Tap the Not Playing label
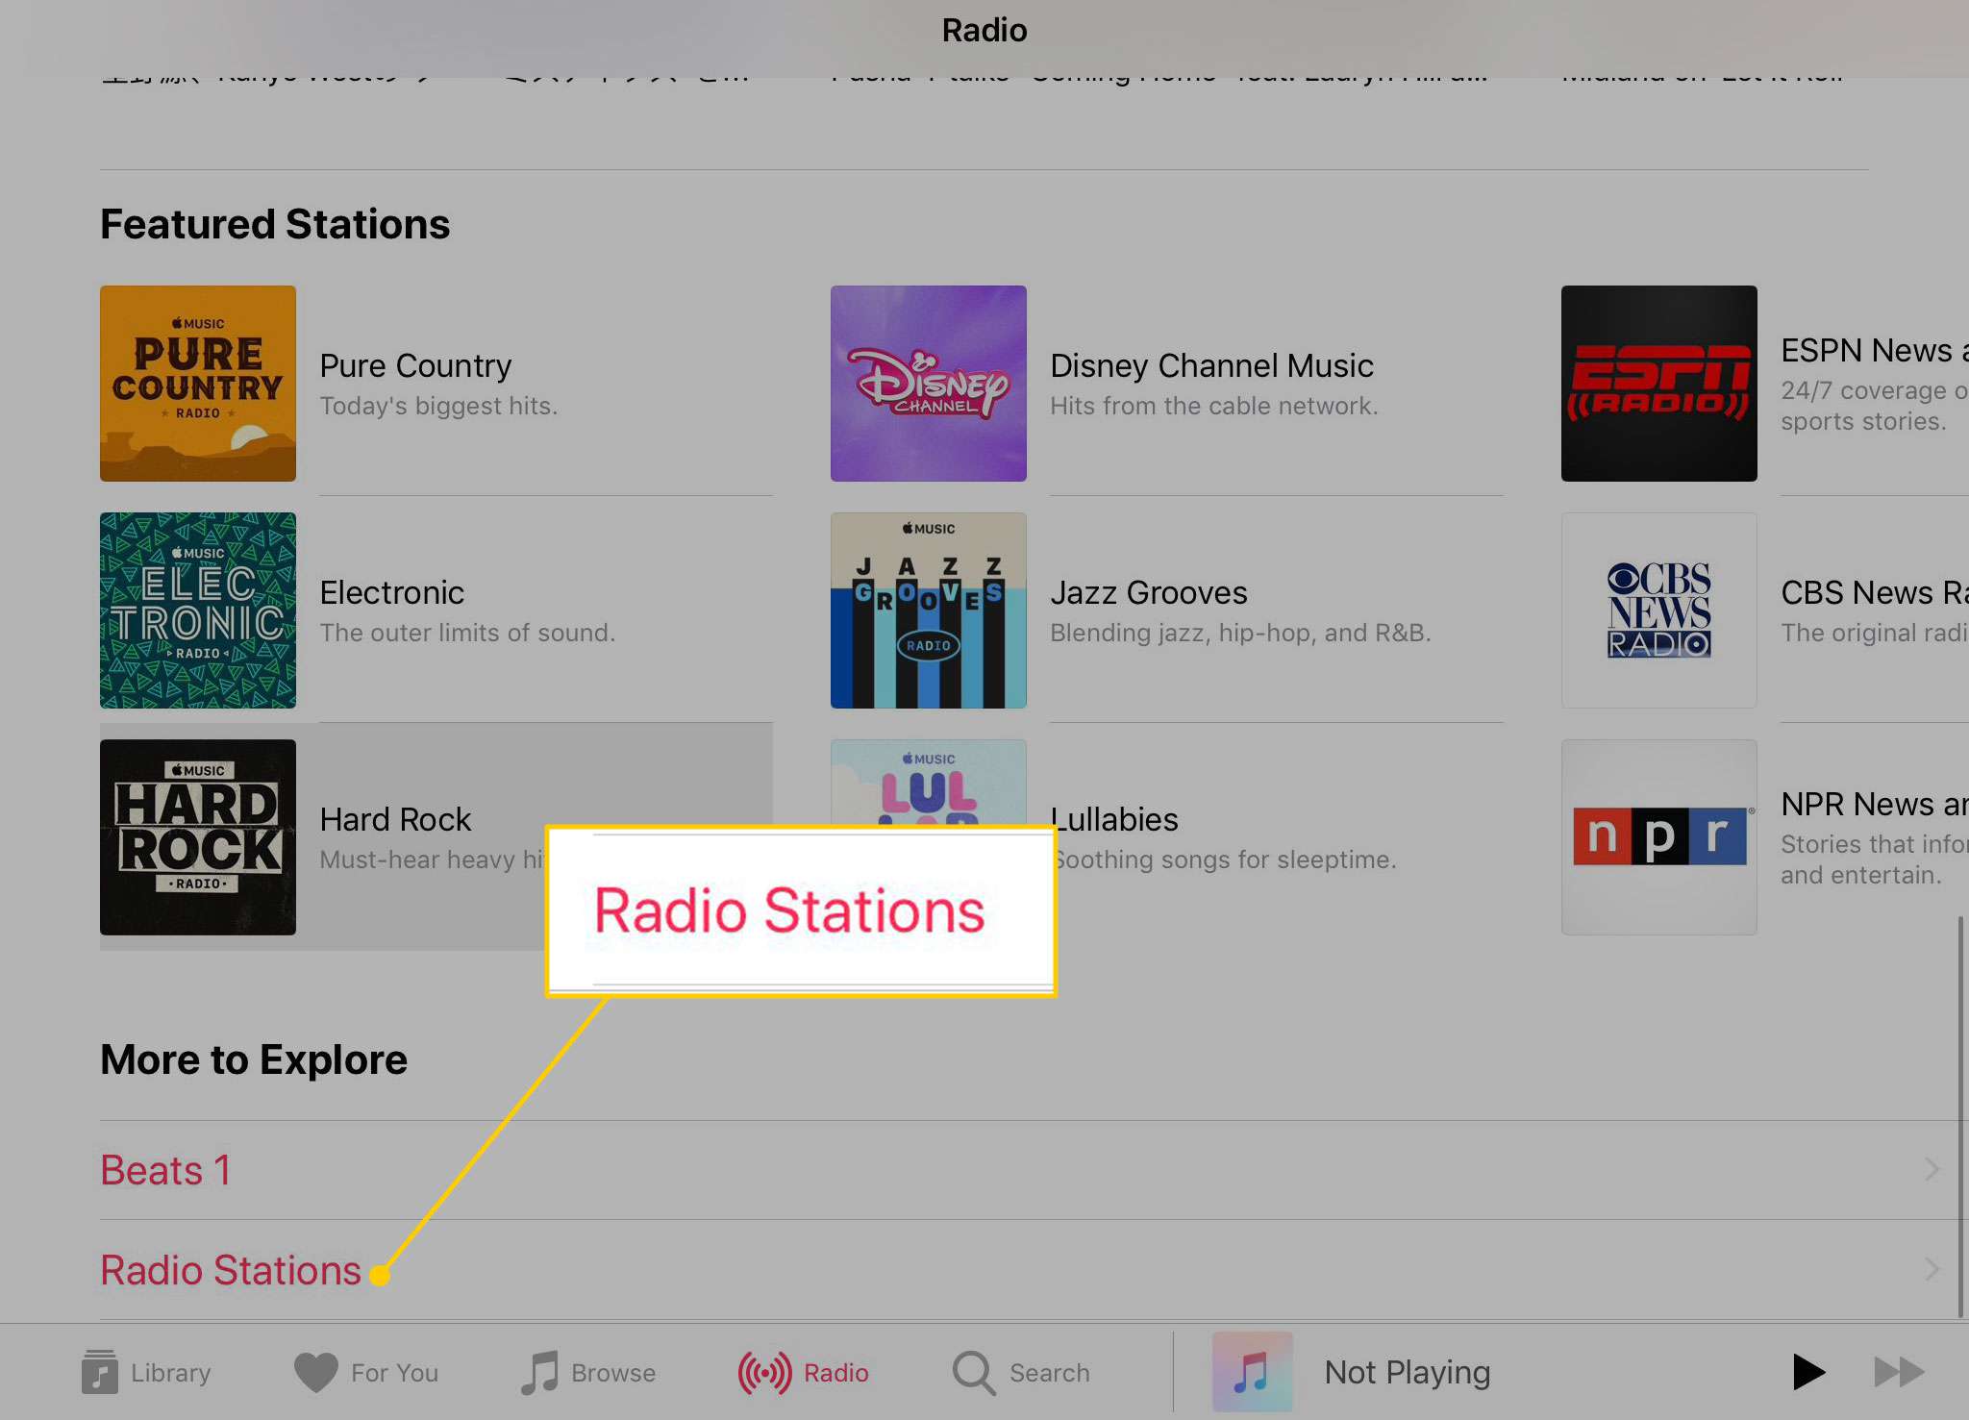1969x1420 pixels. click(x=1408, y=1372)
